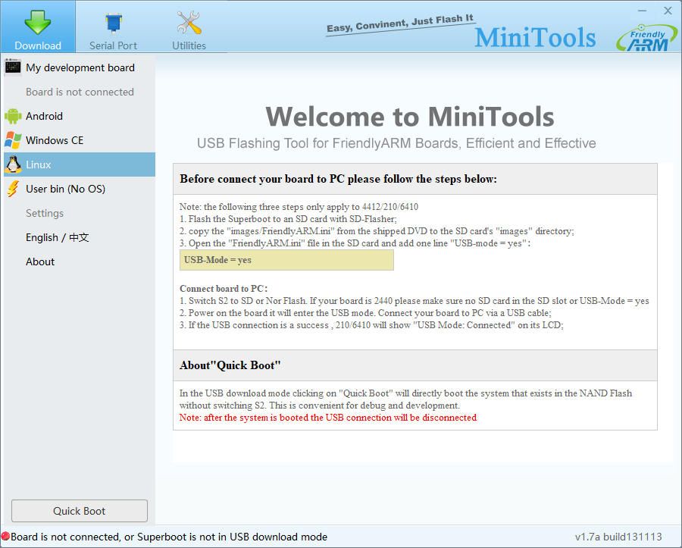Click 'Before connect your board to PC' header
682x548 pixels.
pos(415,179)
